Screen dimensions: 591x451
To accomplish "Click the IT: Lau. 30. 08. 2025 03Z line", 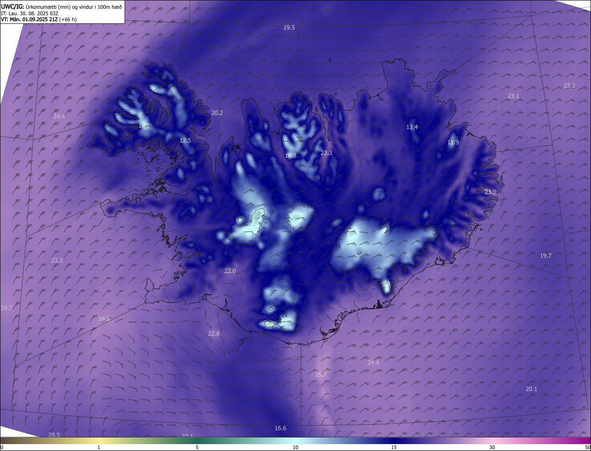I will [x=30, y=13].
